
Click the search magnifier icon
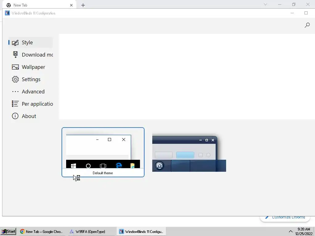[307, 25]
